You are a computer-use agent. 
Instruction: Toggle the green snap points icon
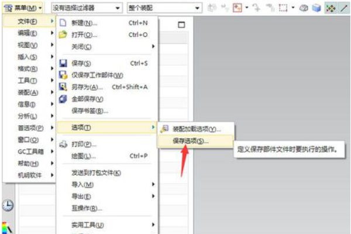coord(331,8)
